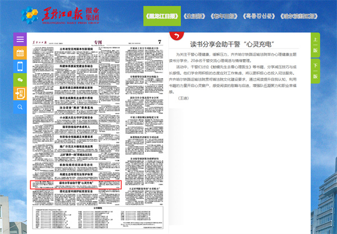The image size is (337, 234).
Task: Open the blue mobile phone icon
Action: click(20, 66)
